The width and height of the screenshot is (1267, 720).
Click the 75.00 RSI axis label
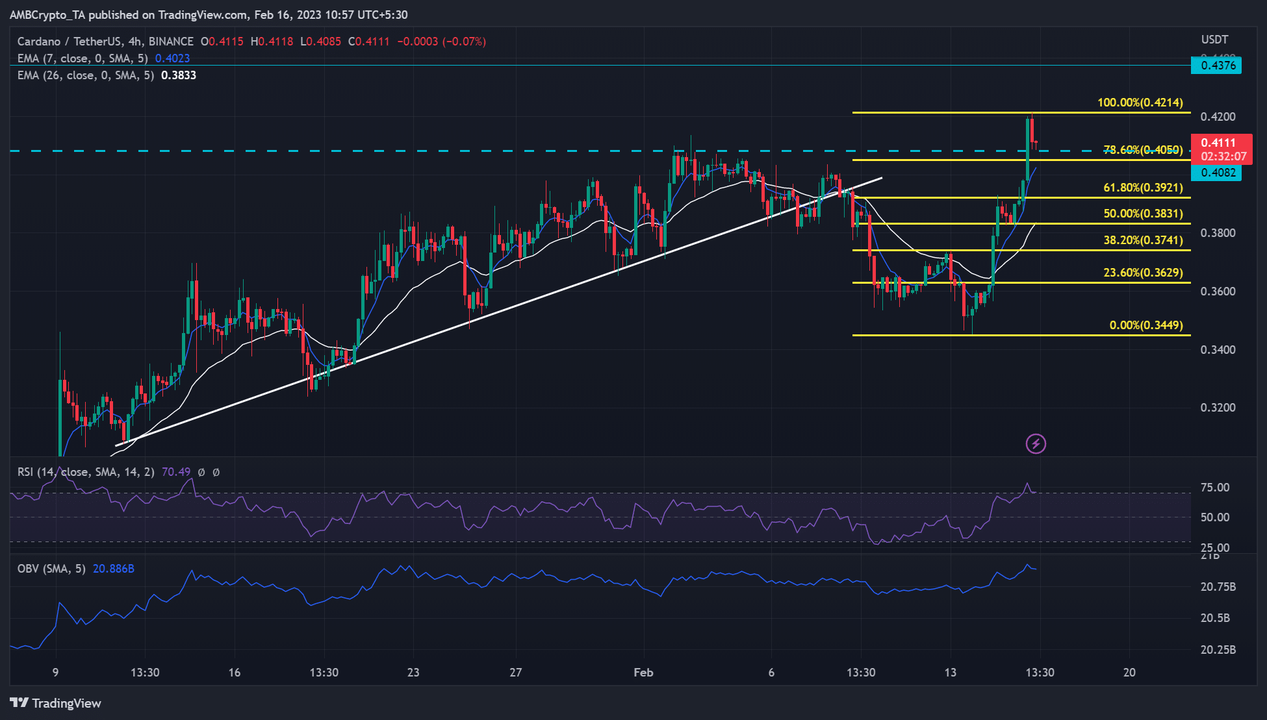point(1215,488)
